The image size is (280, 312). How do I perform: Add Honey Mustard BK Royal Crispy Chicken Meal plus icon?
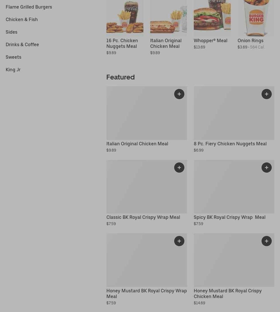pos(267,241)
